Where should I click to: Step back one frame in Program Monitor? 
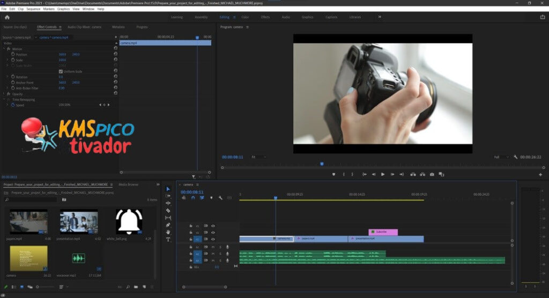tap(374, 174)
